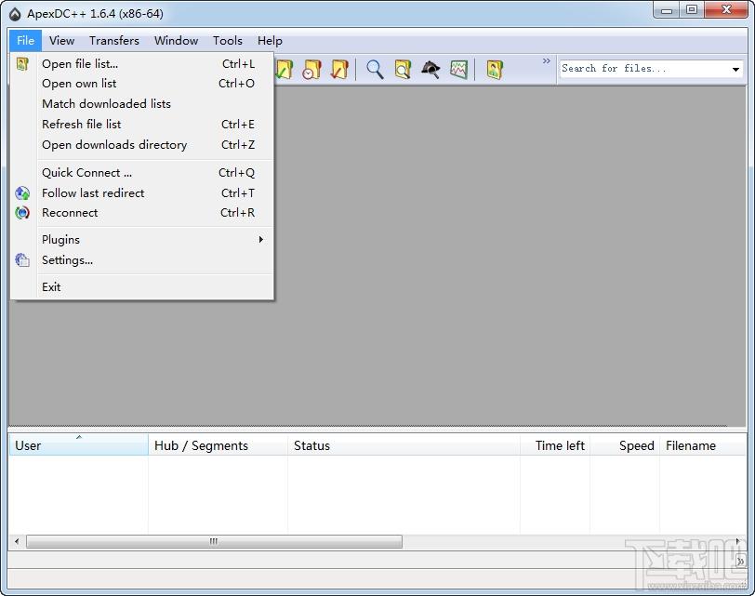The width and height of the screenshot is (755, 596).
Task: Open Search Spy with the hat-and-magnifier icon
Action: click(x=430, y=70)
